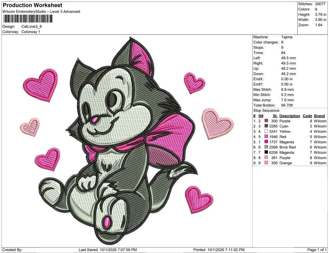Click the hot pink swatch for thread 1946
Viewport: 329px width, 253px height.
266,136
